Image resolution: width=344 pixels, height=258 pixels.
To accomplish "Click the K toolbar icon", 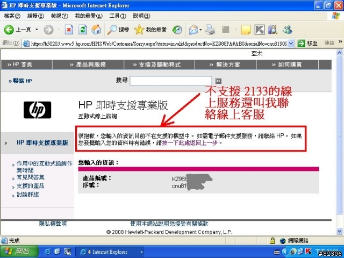I will point(260,30).
